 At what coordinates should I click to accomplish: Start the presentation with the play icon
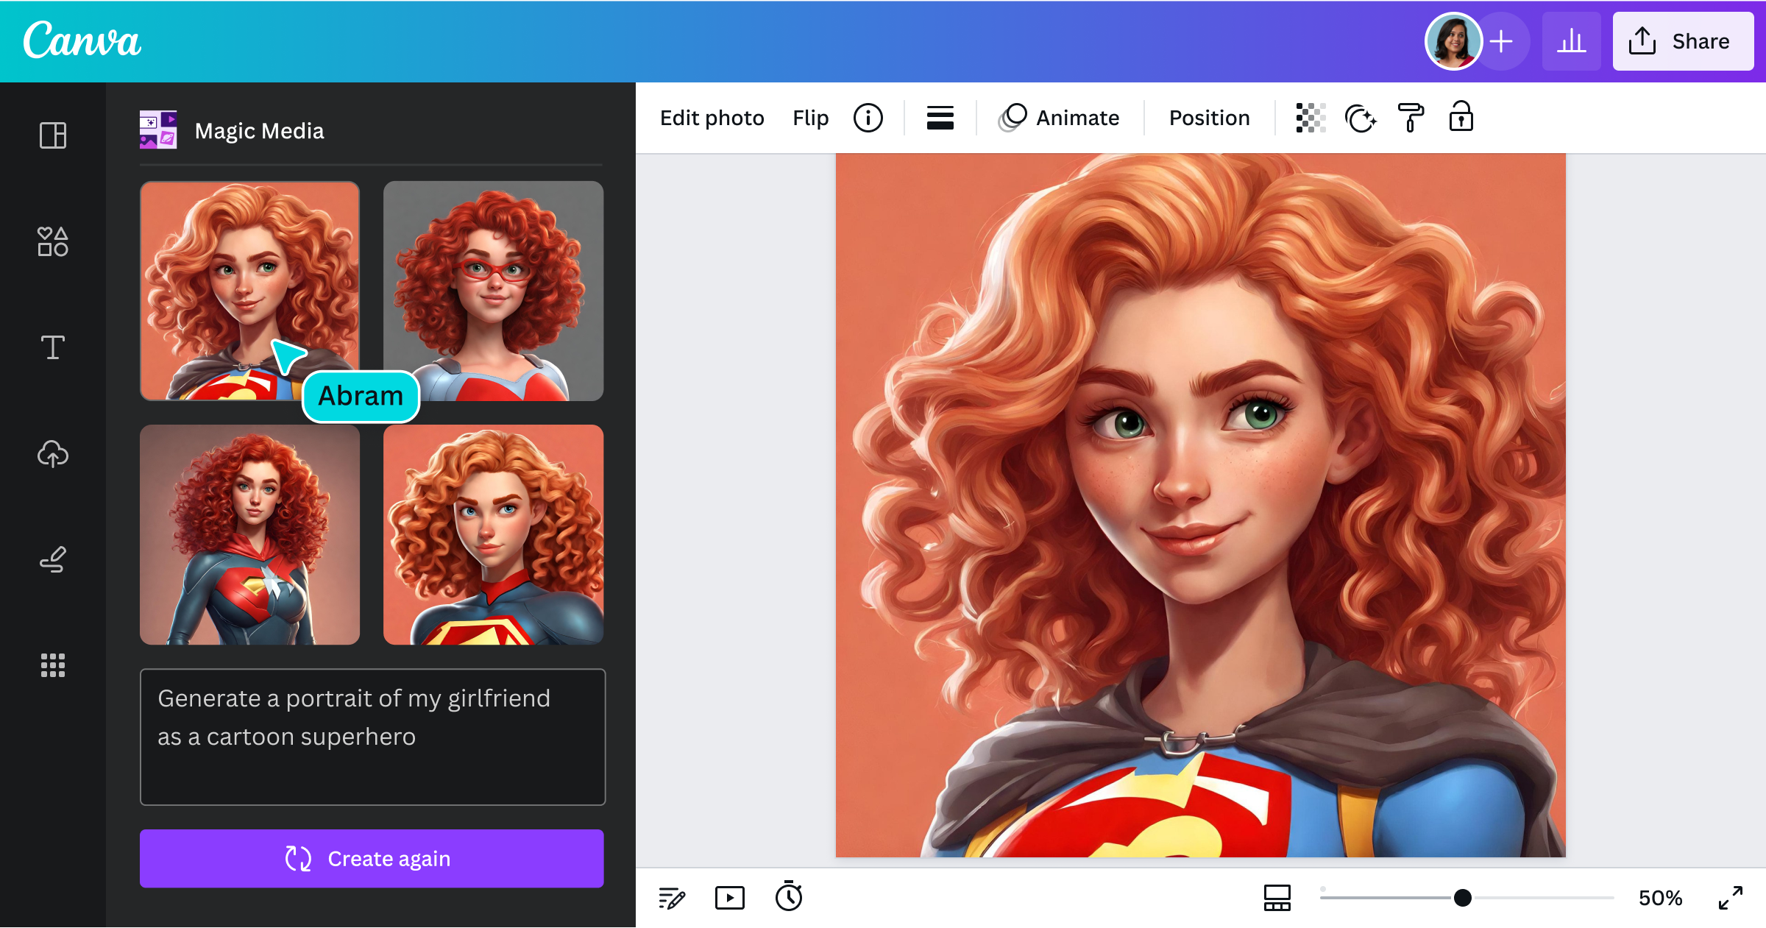coord(729,897)
